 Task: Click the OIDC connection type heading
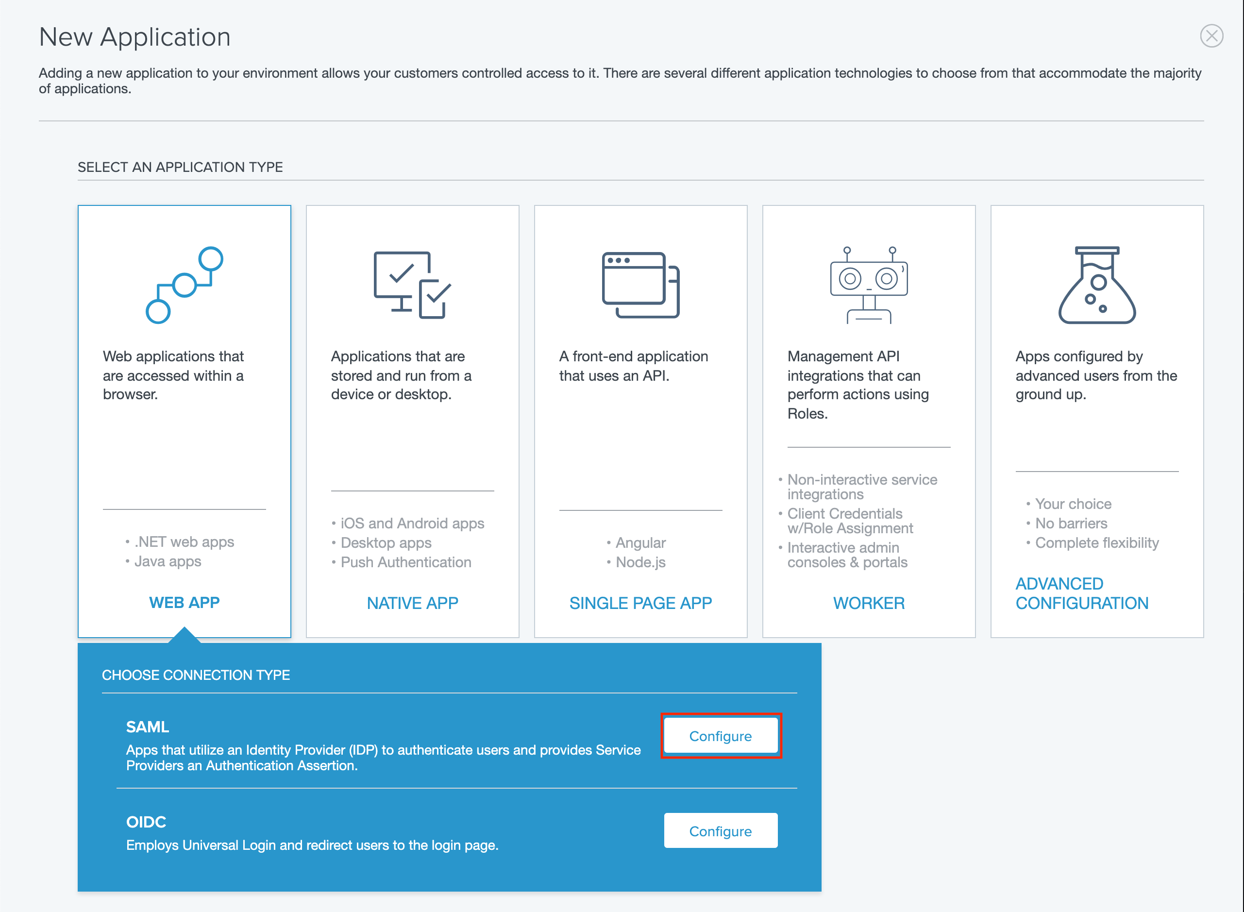(146, 822)
